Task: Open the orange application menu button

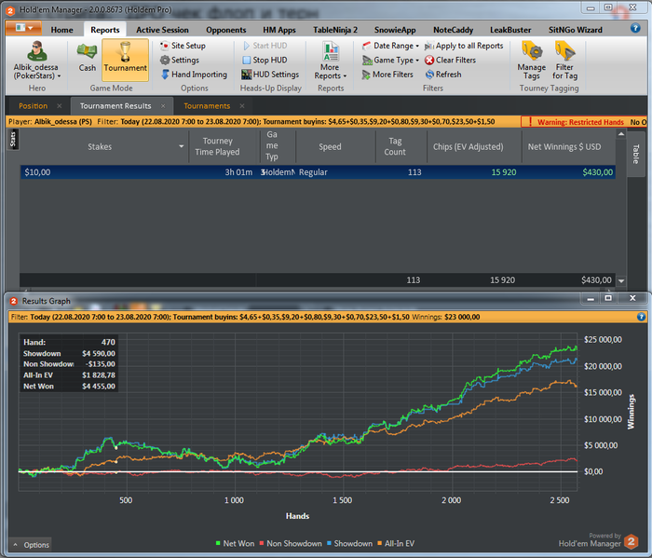Action: [23, 28]
